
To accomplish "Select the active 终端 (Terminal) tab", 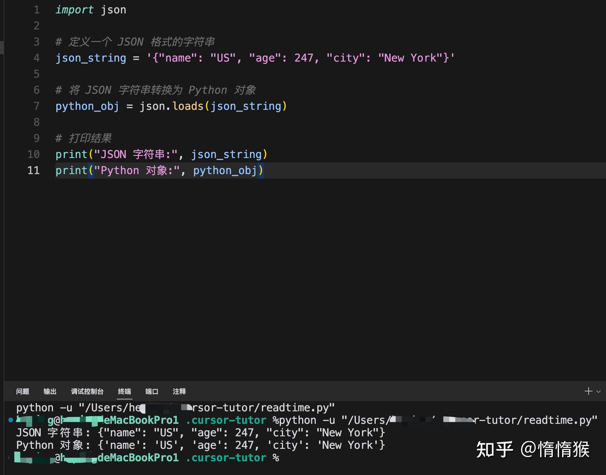I will (125, 392).
